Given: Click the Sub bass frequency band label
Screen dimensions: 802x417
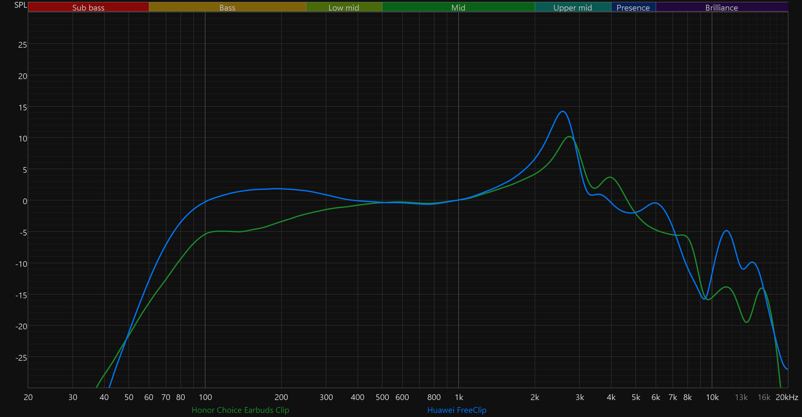Looking at the screenshot, I should click(x=88, y=8).
